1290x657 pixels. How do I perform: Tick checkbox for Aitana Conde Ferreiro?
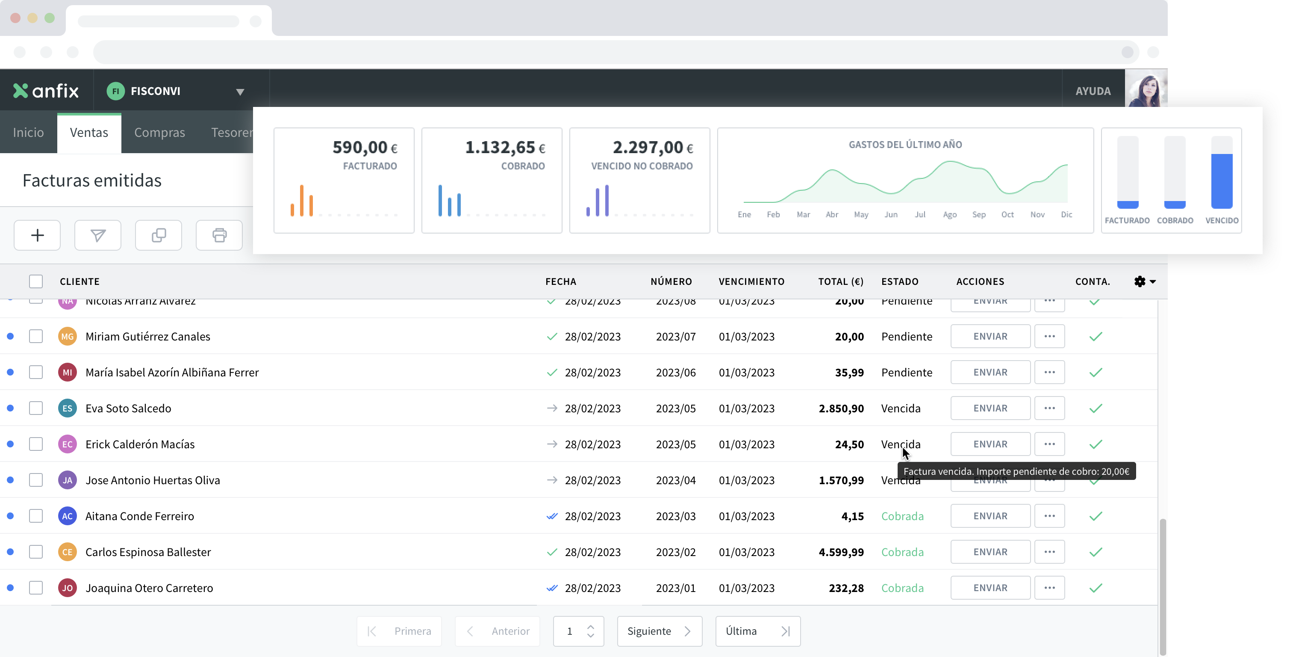[36, 516]
